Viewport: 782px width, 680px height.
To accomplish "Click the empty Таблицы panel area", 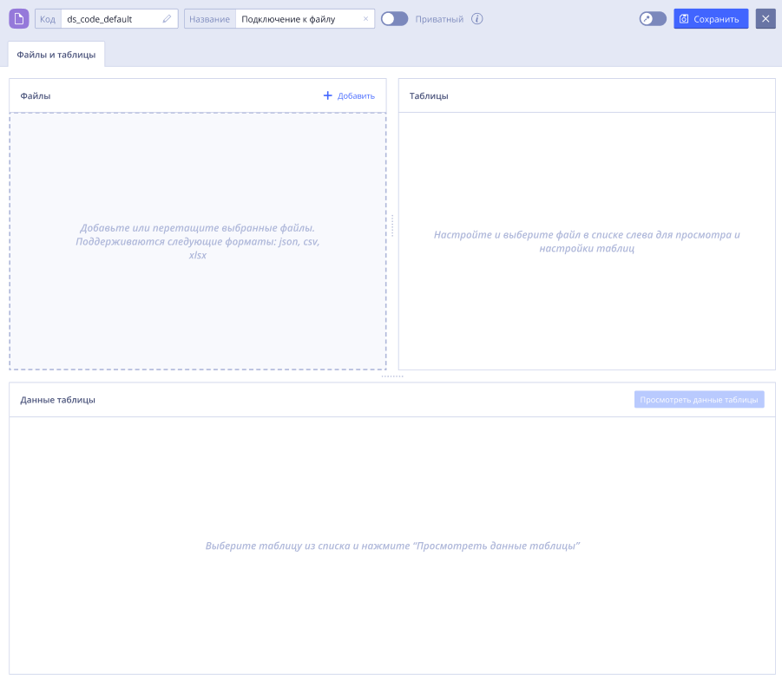I will 587,241.
